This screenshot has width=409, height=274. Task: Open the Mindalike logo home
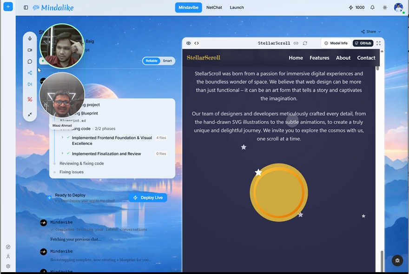click(x=53, y=7)
